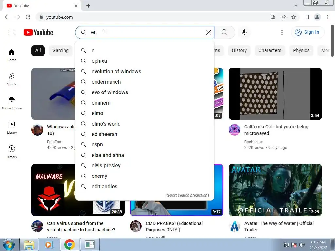
Task: Close the YouTube tab
Action: (76, 6)
